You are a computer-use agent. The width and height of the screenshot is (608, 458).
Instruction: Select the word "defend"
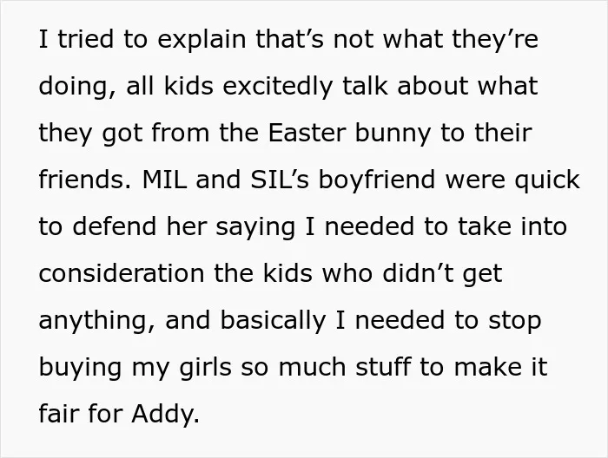pyautogui.click(x=114, y=226)
